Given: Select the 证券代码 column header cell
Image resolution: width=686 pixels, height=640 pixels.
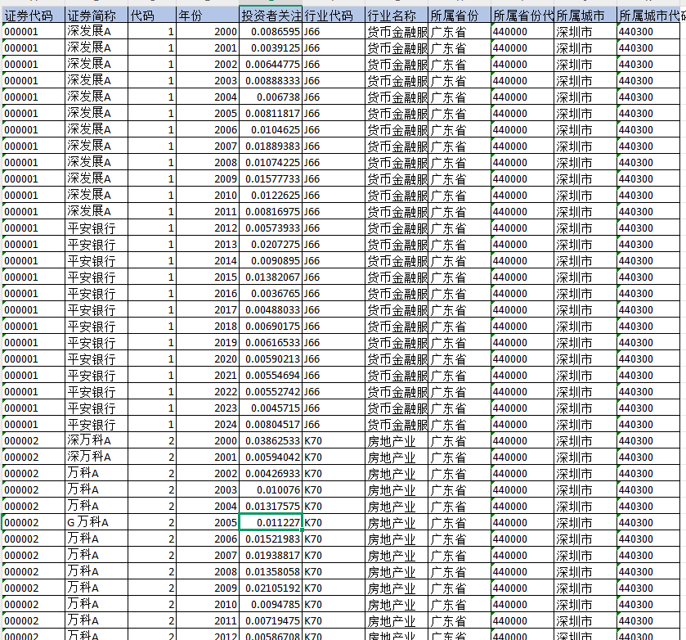Looking at the screenshot, I should coord(33,16).
